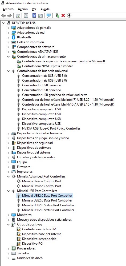Click scan for hardware changes monitor icon
This screenshot has width=126, height=266.
coord(49,16)
